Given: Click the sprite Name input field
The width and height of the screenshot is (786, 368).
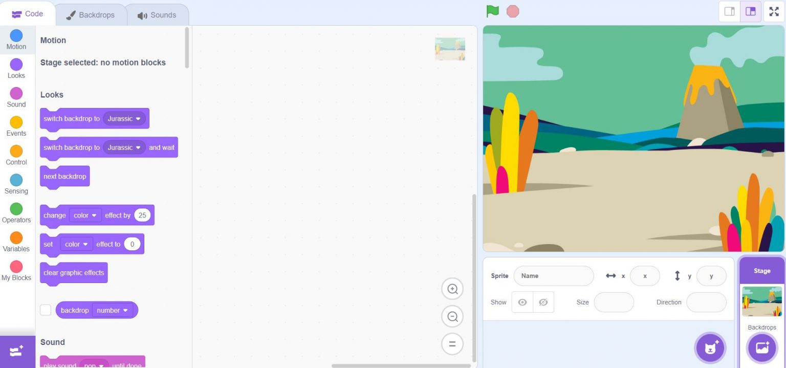Looking at the screenshot, I should tap(553, 276).
